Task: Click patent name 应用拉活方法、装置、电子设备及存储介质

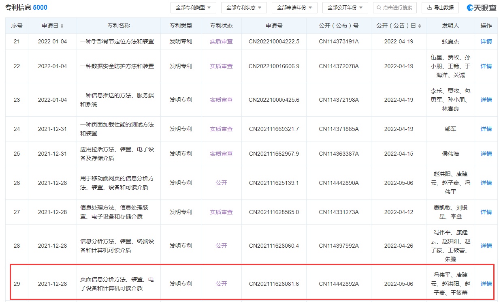Action: point(117,154)
